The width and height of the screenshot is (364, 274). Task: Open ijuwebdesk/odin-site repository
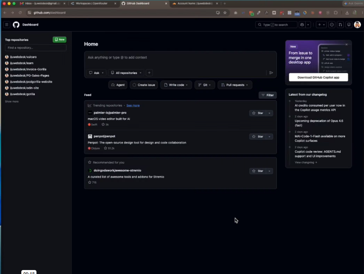[x=25, y=88]
